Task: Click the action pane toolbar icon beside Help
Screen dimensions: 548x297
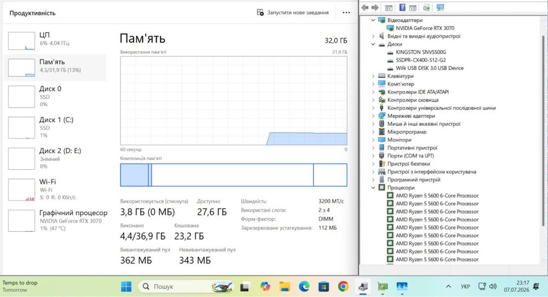Action: coord(413,7)
